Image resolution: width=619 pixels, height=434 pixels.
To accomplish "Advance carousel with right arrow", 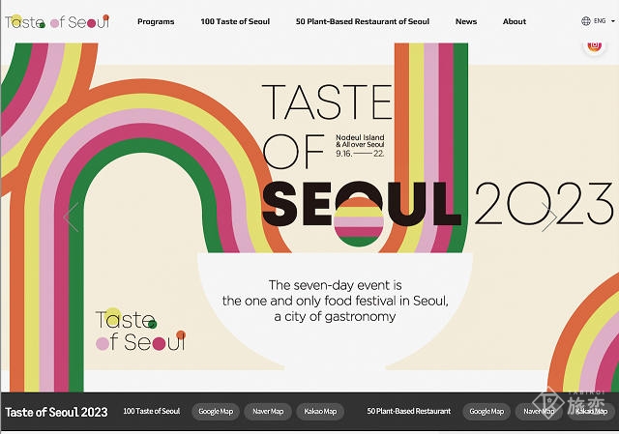I will 548,217.
